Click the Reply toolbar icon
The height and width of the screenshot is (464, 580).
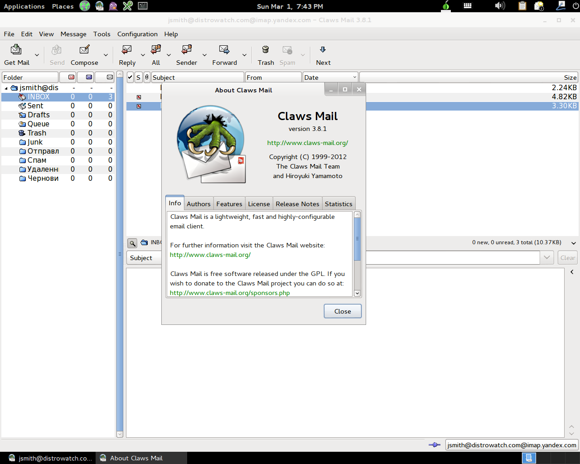[x=127, y=49]
